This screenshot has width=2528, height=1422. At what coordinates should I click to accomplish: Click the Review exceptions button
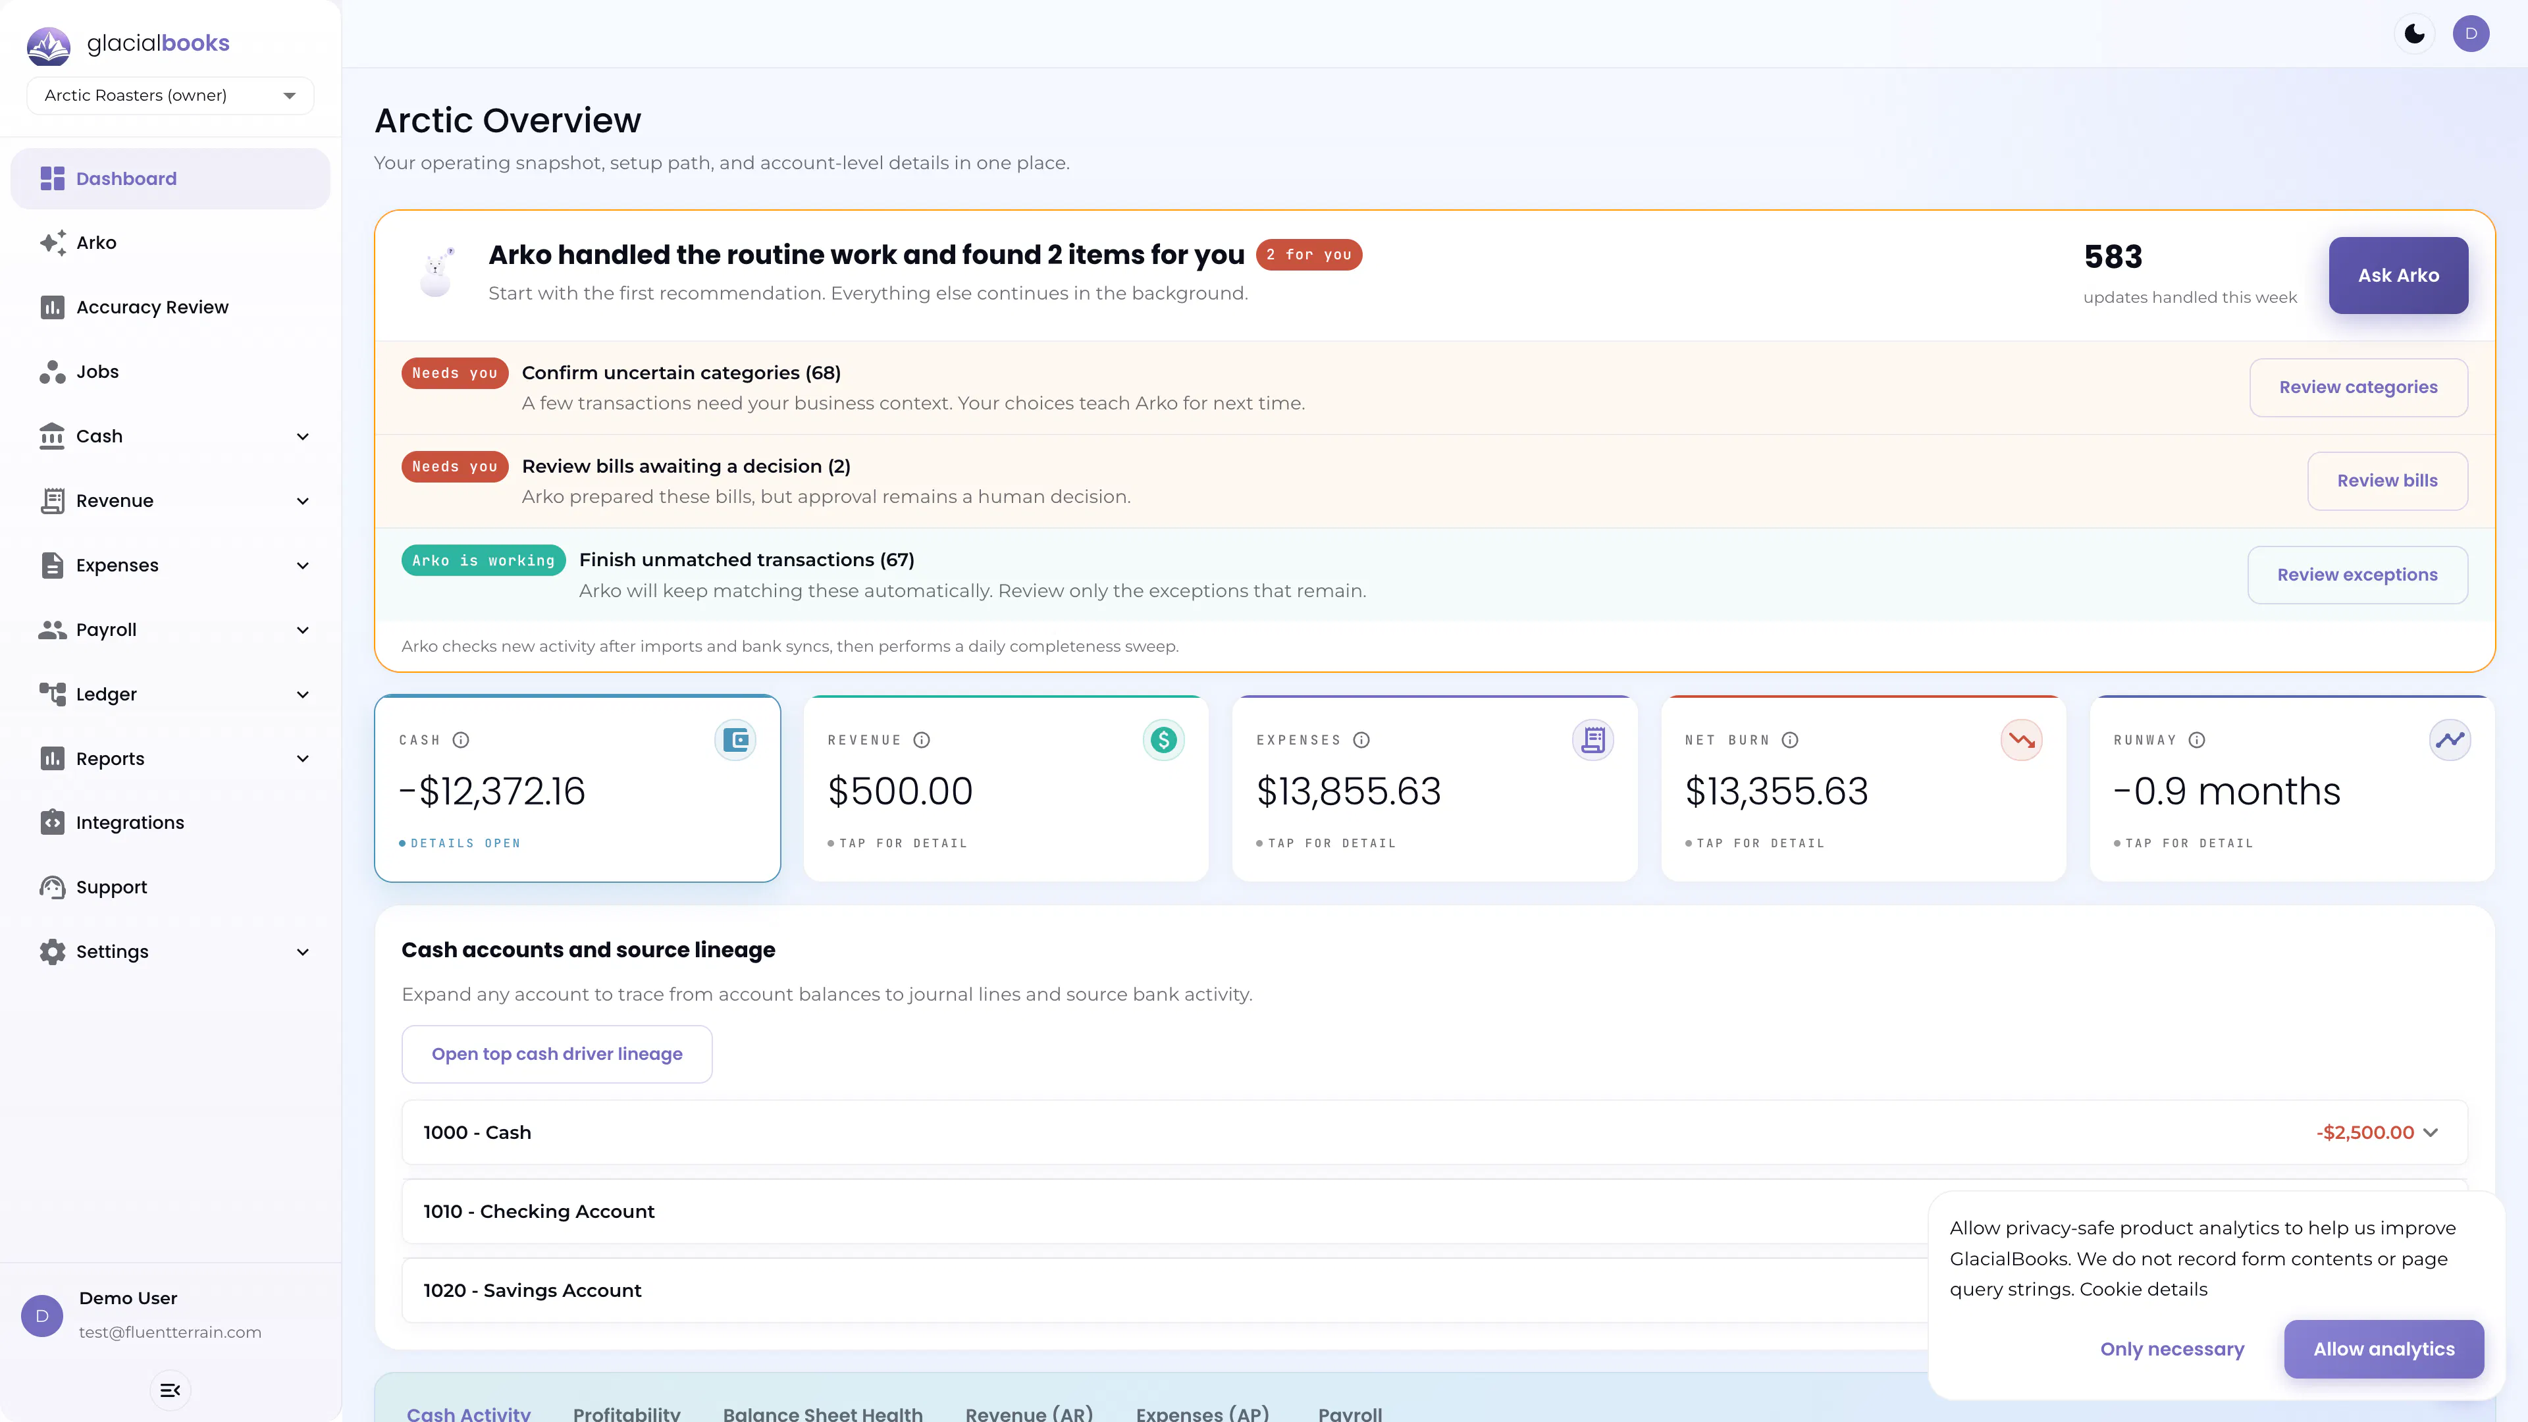[x=2357, y=575]
